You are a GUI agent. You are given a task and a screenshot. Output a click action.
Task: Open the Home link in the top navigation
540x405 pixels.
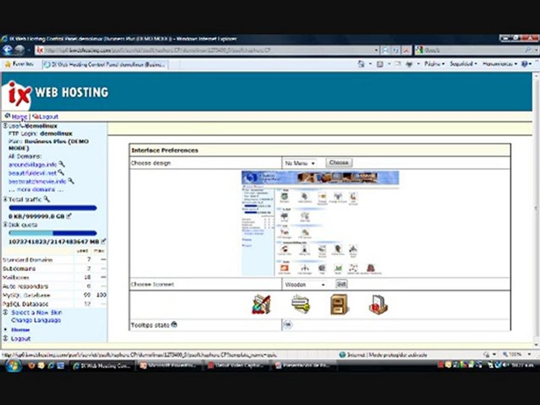point(19,116)
